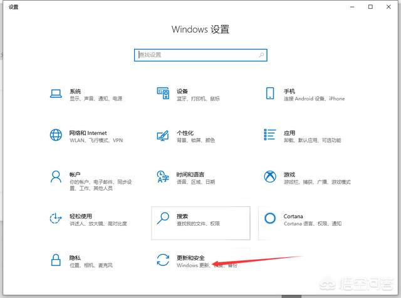
Task: Click the 个性化 title text
Action: pyautogui.click(x=185, y=133)
